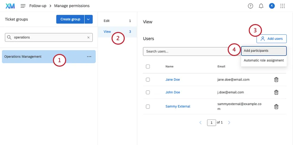Click the Add users dropdown button
293x145 pixels.
[x=271, y=39]
